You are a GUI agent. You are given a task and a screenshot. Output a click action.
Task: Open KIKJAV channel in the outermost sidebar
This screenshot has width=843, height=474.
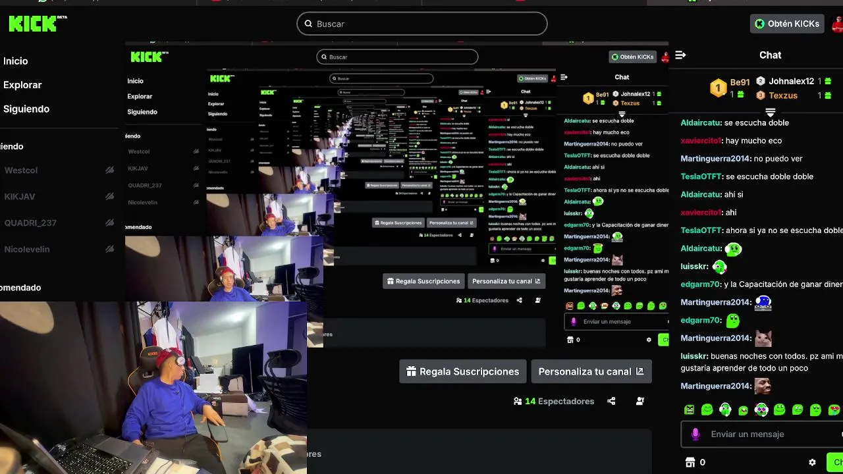click(20, 196)
